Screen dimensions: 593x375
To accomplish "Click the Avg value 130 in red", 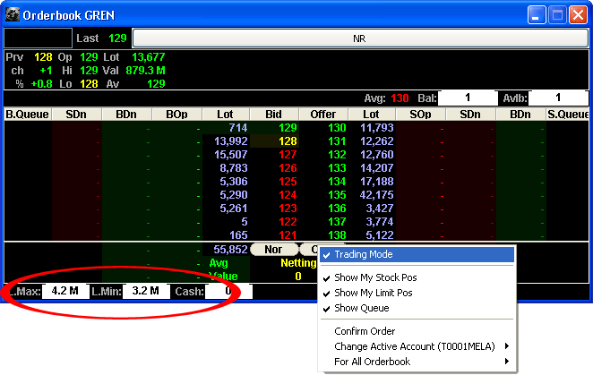I will 400,98.
